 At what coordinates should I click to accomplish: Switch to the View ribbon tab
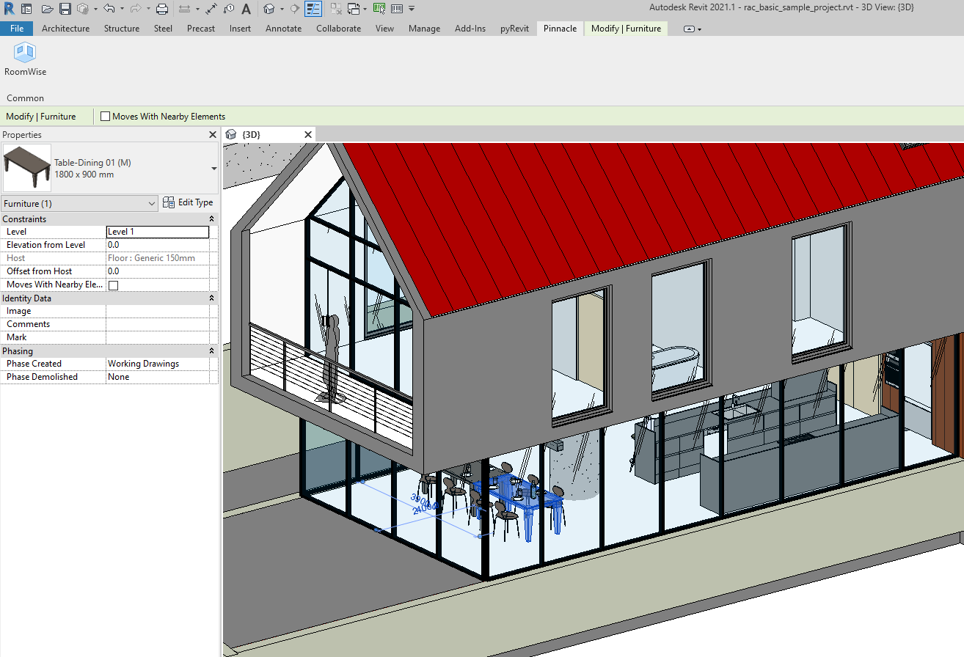pos(384,29)
